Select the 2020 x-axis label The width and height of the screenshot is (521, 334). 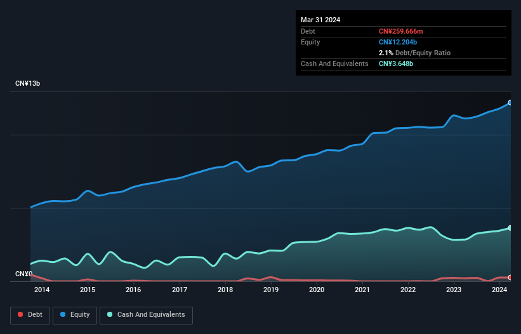click(x=317, y=290)
